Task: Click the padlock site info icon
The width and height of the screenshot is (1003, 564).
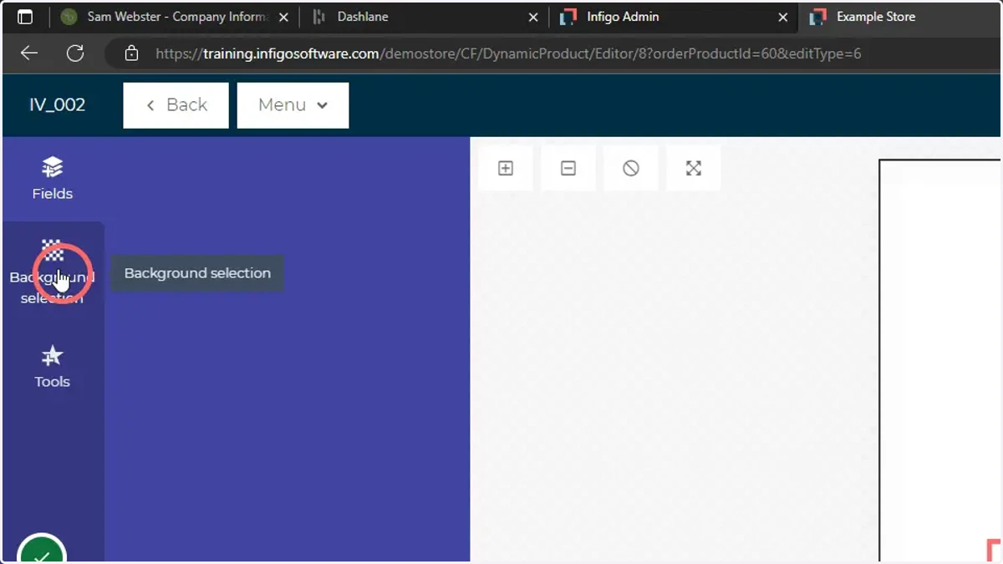Action: point(131,53)
